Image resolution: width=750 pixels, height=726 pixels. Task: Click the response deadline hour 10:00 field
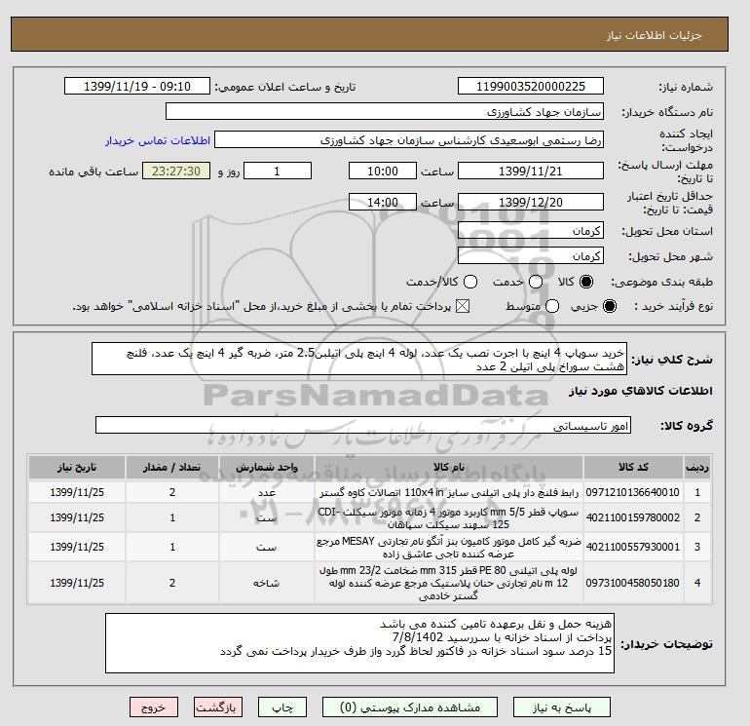(x=382, y=171)
